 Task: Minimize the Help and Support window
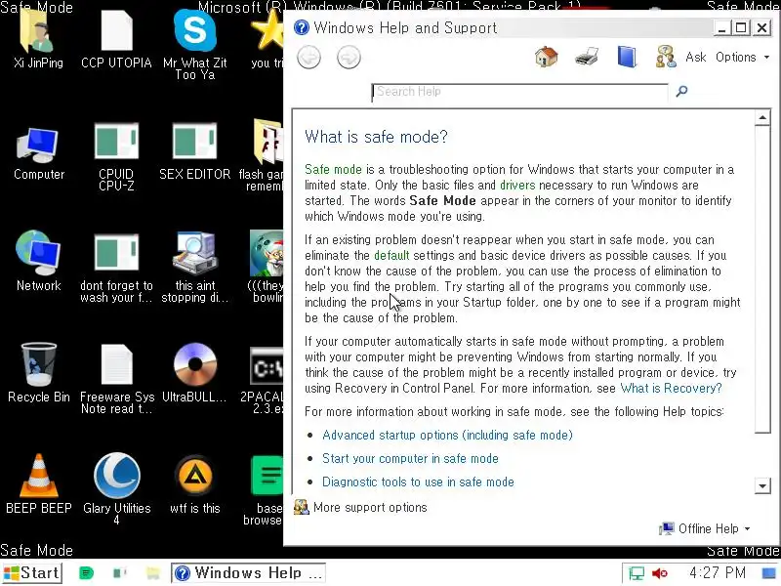tap(721, 27)
